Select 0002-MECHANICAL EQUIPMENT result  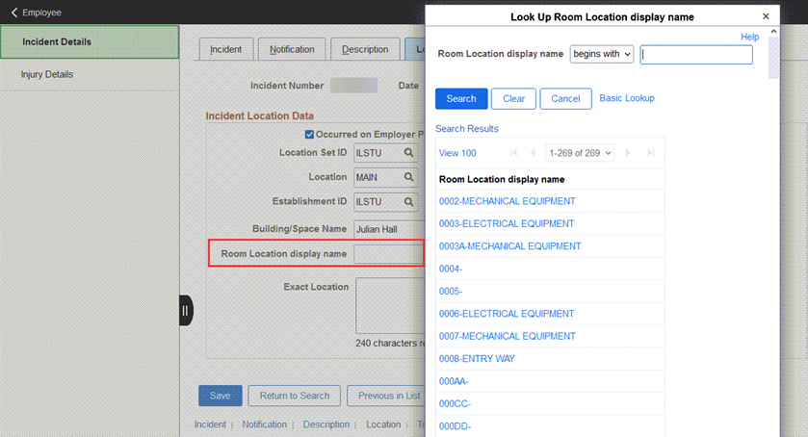click(x=508, y=201)
